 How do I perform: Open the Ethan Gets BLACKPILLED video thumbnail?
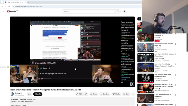145,88
